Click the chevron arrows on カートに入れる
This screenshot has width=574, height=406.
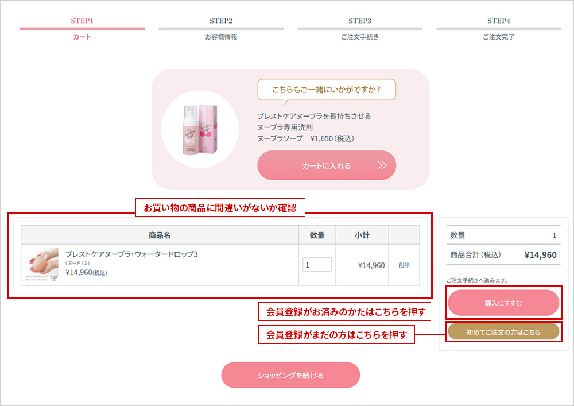coord(383,165)
